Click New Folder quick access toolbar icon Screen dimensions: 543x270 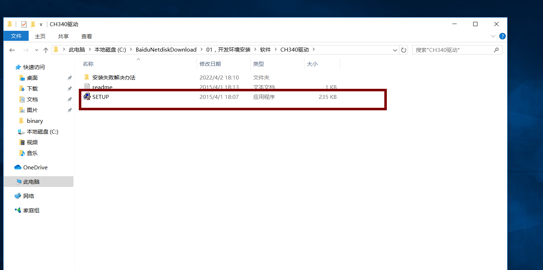tap(33, 24)
